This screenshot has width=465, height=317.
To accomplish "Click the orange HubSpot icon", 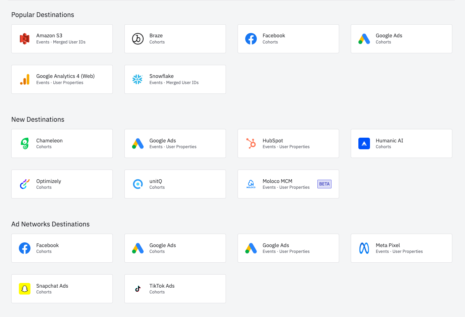I will (x=251, y=143).
